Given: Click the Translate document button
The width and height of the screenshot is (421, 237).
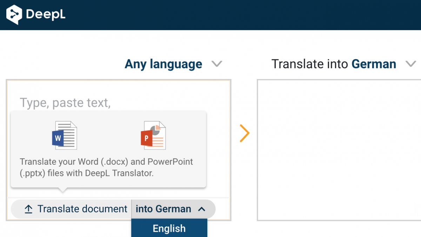Looking at the screenshot, I should [x=71, y=209].
